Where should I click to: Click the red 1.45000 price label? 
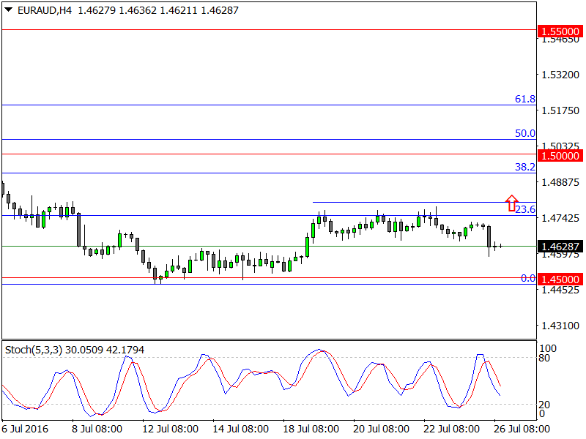(x=560, y=279)
